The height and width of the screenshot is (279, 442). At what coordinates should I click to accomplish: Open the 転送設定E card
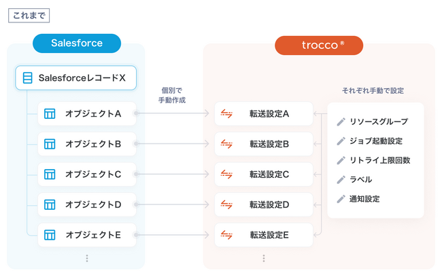263,236
